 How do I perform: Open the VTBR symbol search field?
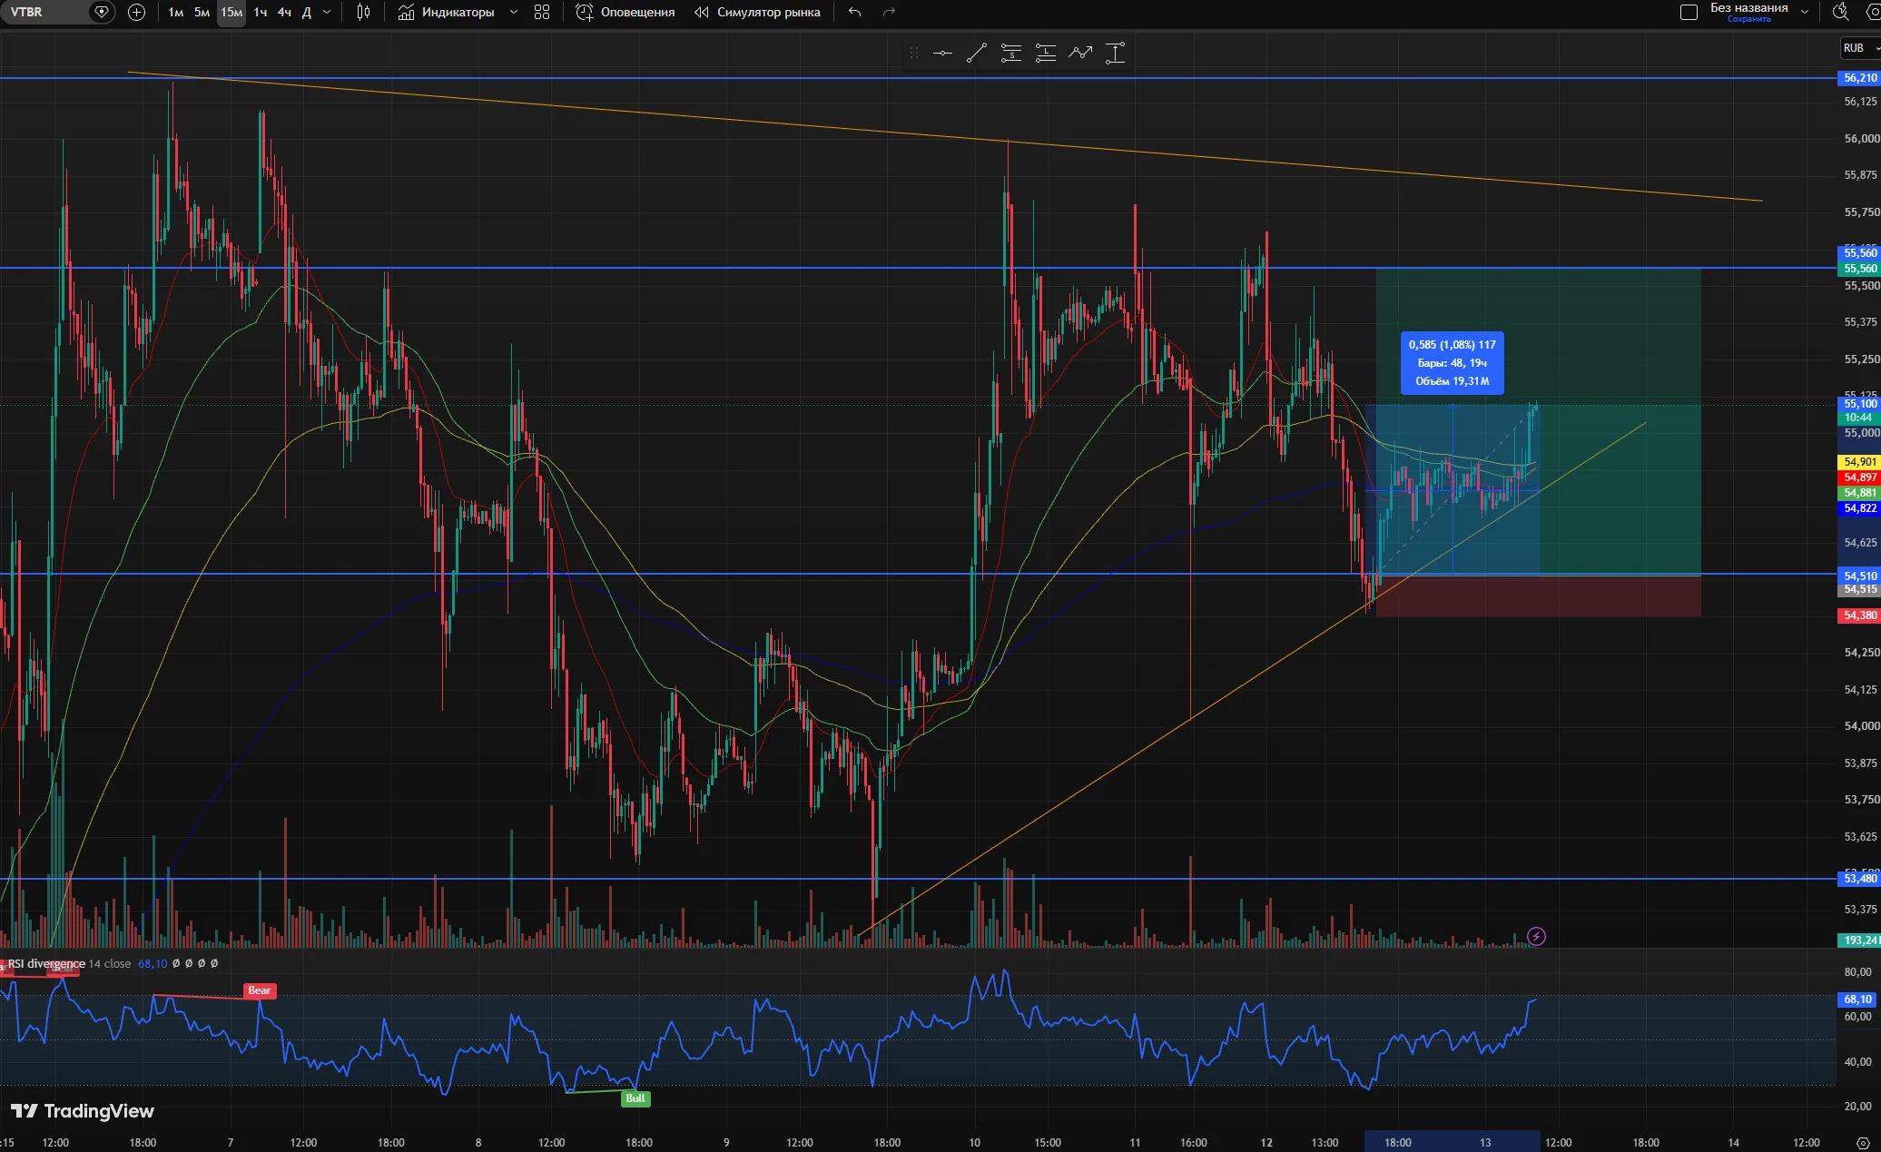(x=45, y=13)
